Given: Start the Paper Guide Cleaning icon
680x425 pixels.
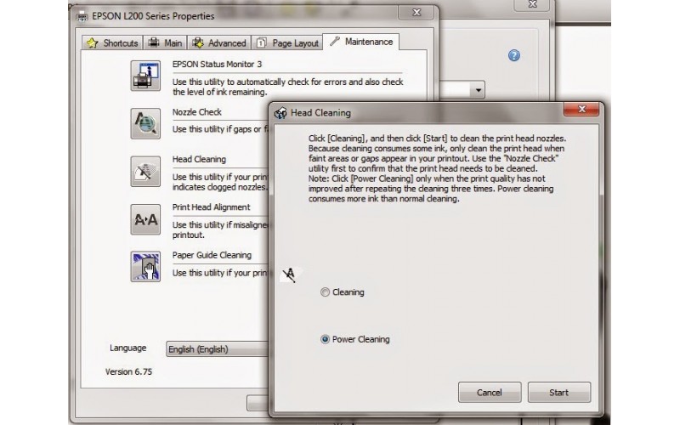Looking at the screenshot, I should (x=144, y=267).
